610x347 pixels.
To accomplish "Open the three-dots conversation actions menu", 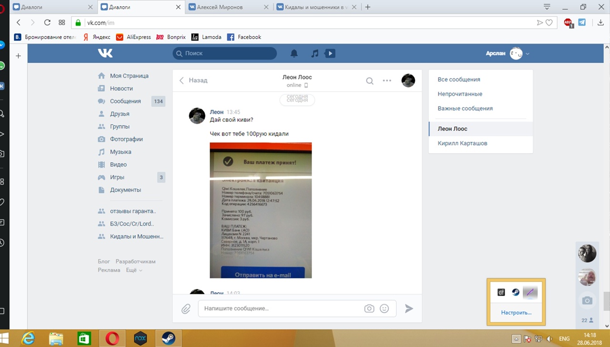I will click(x=387, y=81).
